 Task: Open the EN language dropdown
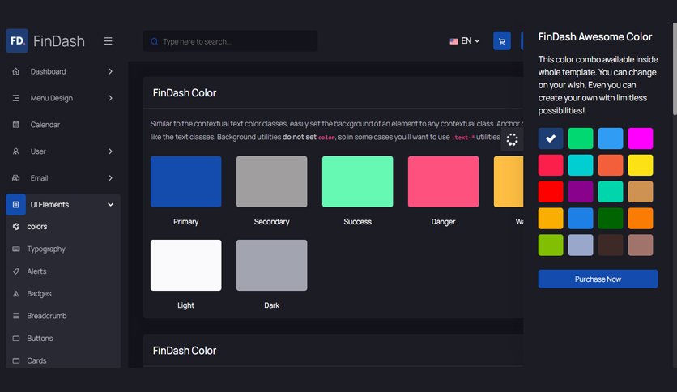[465, 41]
